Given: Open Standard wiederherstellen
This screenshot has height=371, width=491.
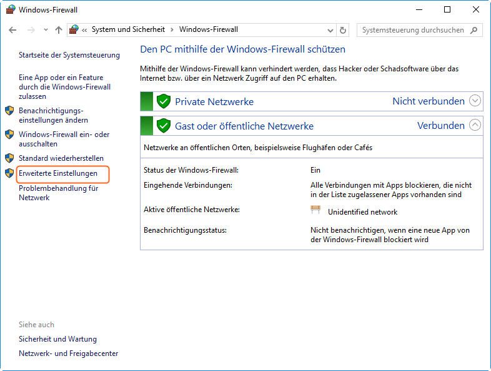Looking at the screenshot, I should (x=61, y=158).
